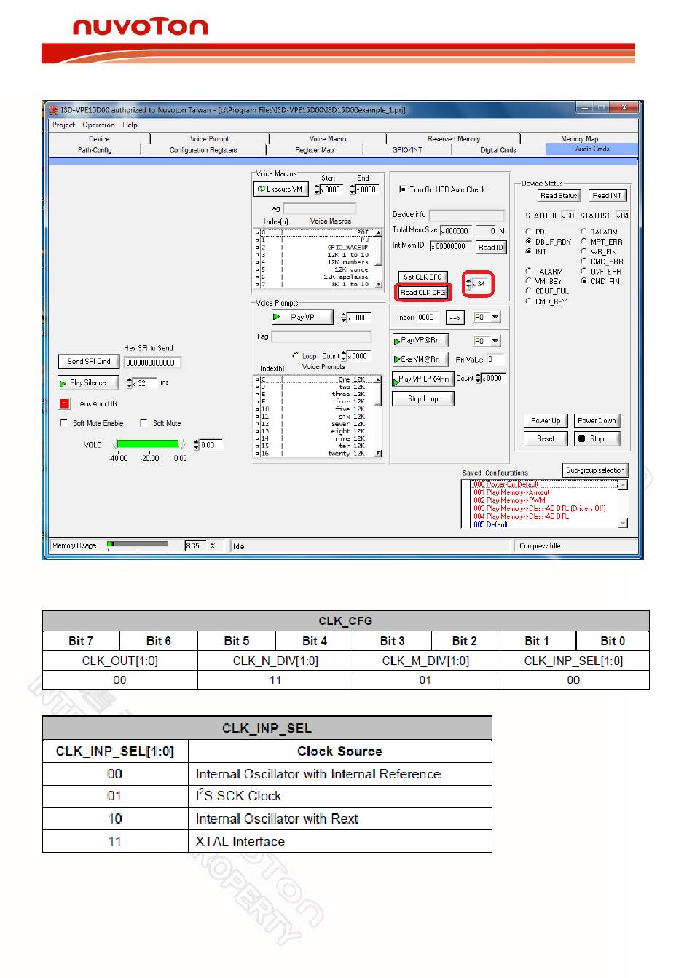The width and height of the screenshot is (692, 978).
Task: Click the Read INT button
Action: (607, 196)
